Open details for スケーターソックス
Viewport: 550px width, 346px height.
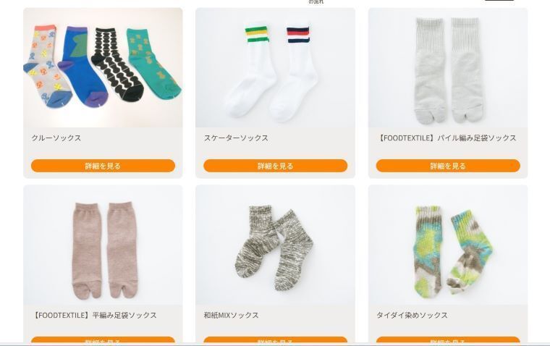pos(275,166)
